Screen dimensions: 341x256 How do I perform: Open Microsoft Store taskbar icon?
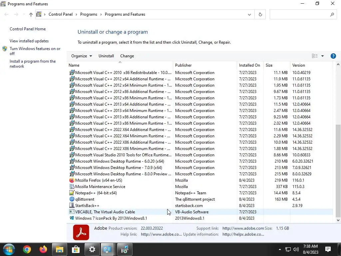pos(76,249)
